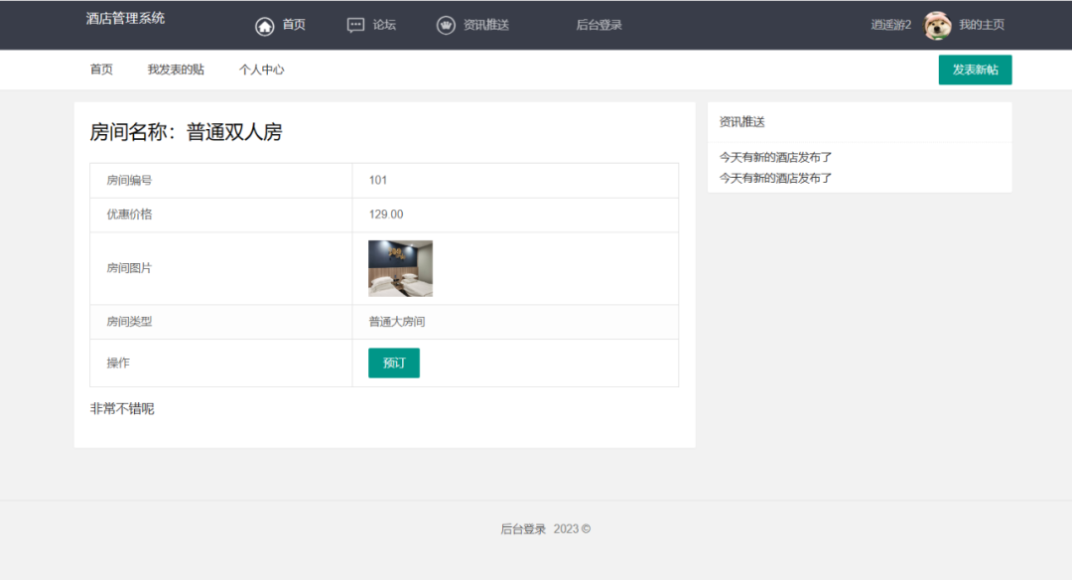The image size is (1072, 580).
Task: Click the 发表新帖 button
Action: tap(975, 70)
